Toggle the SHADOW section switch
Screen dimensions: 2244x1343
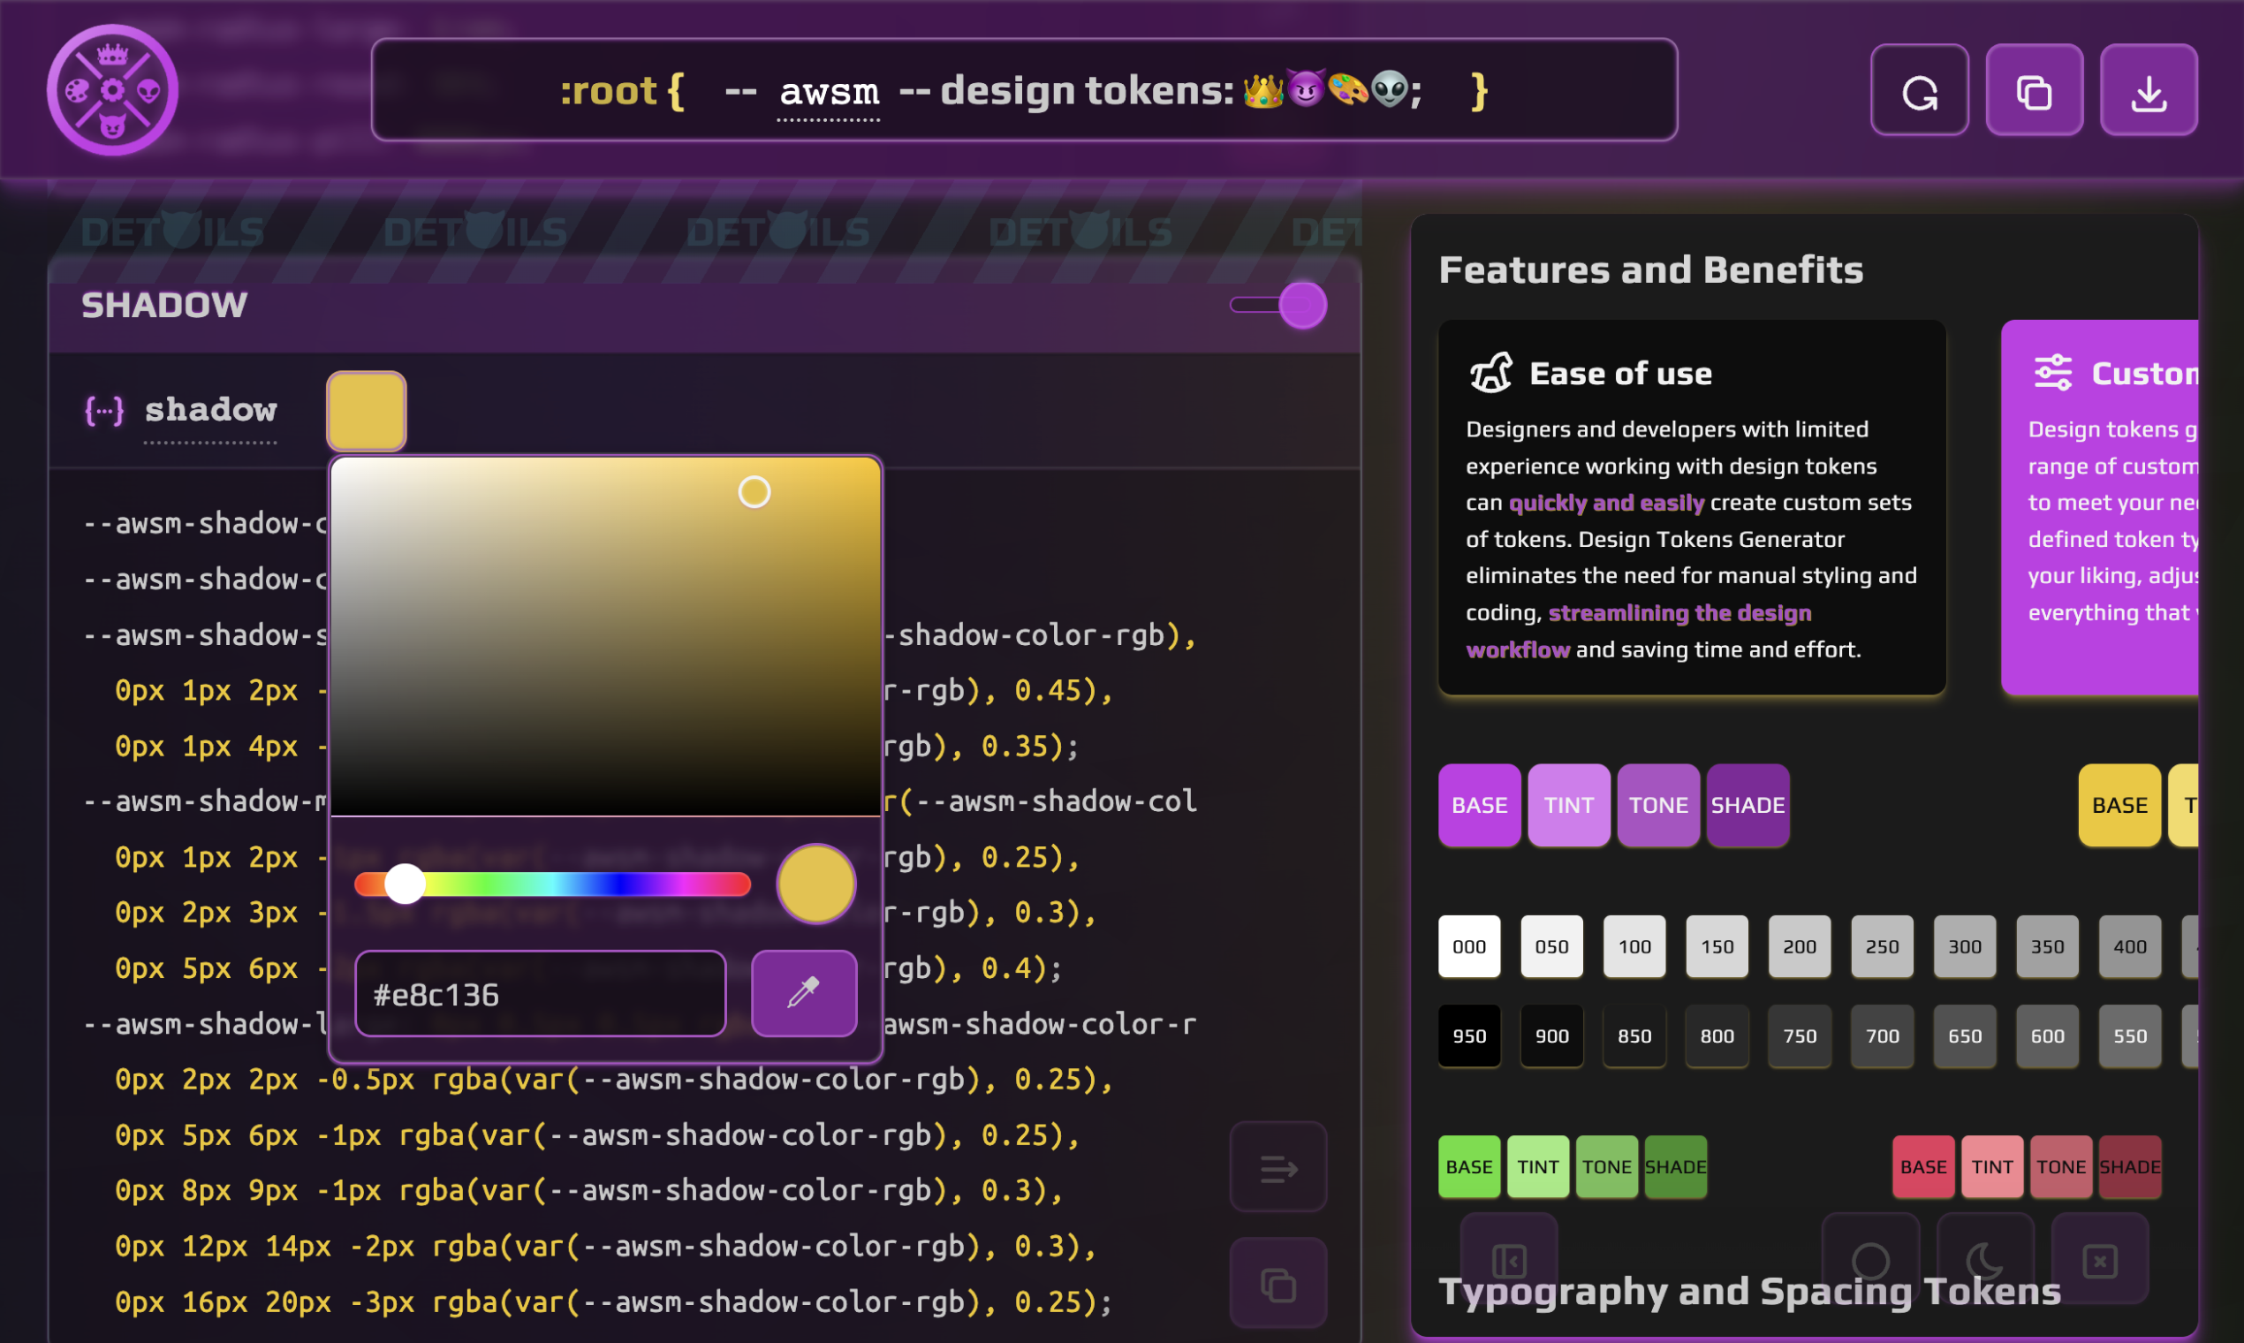tap(1278, 305)
